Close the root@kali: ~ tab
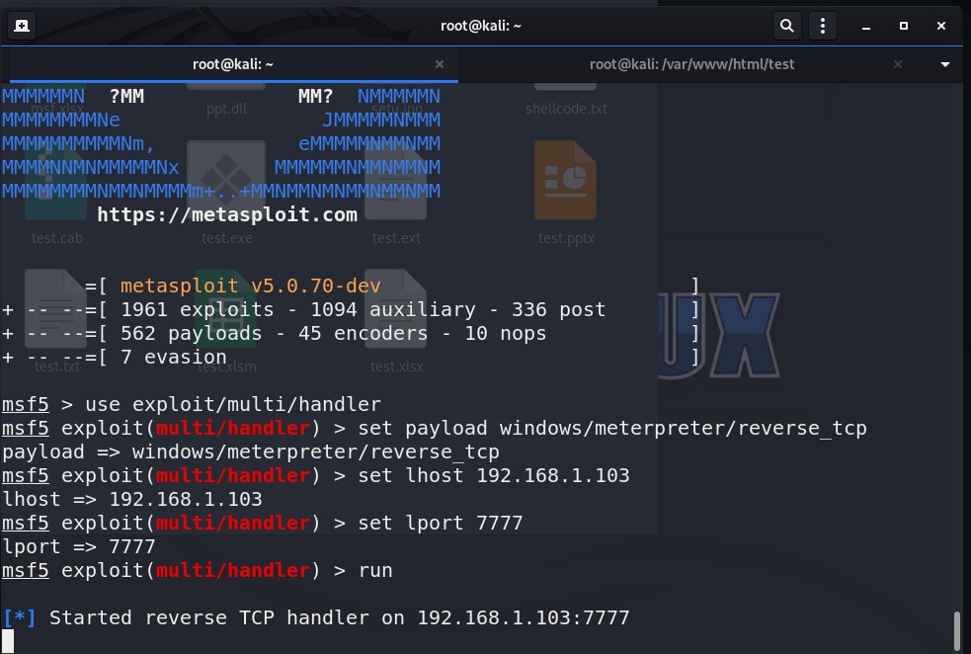The width and height of the screenshot is (971, 654). pos(439,64)
